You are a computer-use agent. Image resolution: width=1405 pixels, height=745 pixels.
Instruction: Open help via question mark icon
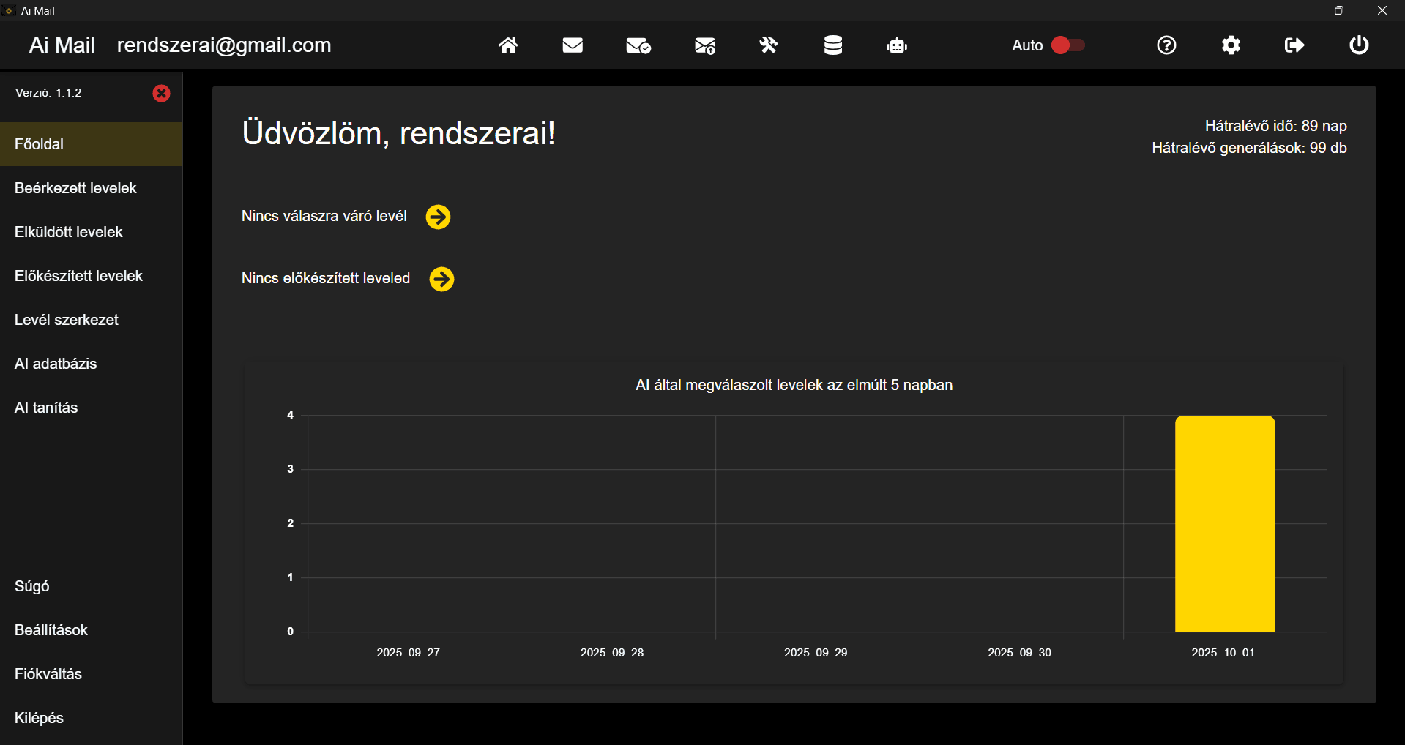[1166, 45]
